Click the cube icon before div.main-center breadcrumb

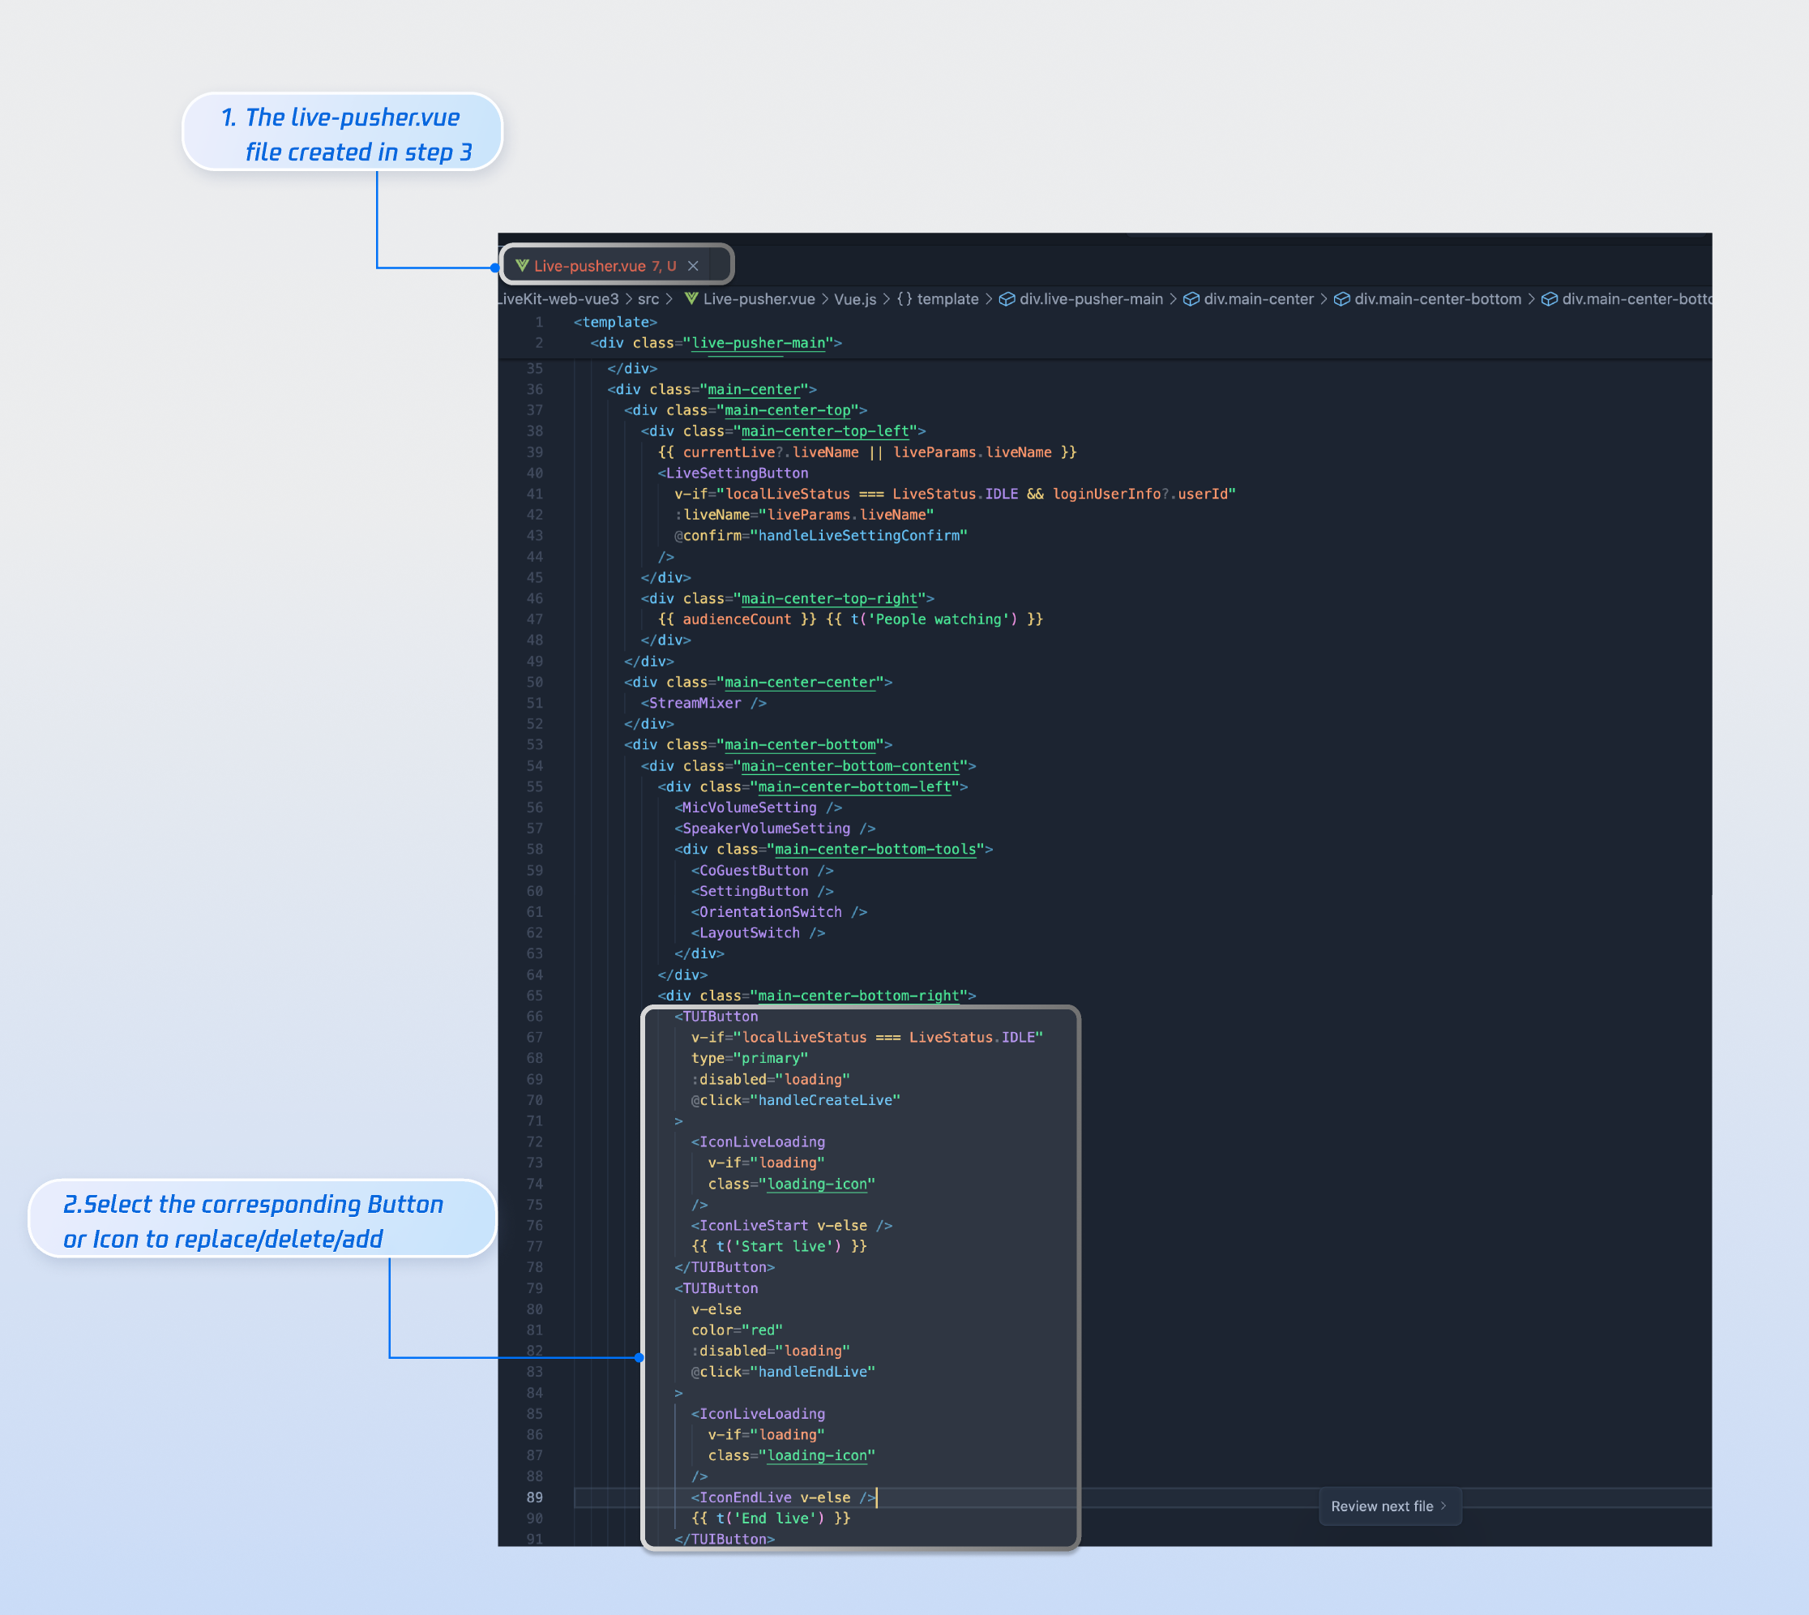pos(1191,299)
